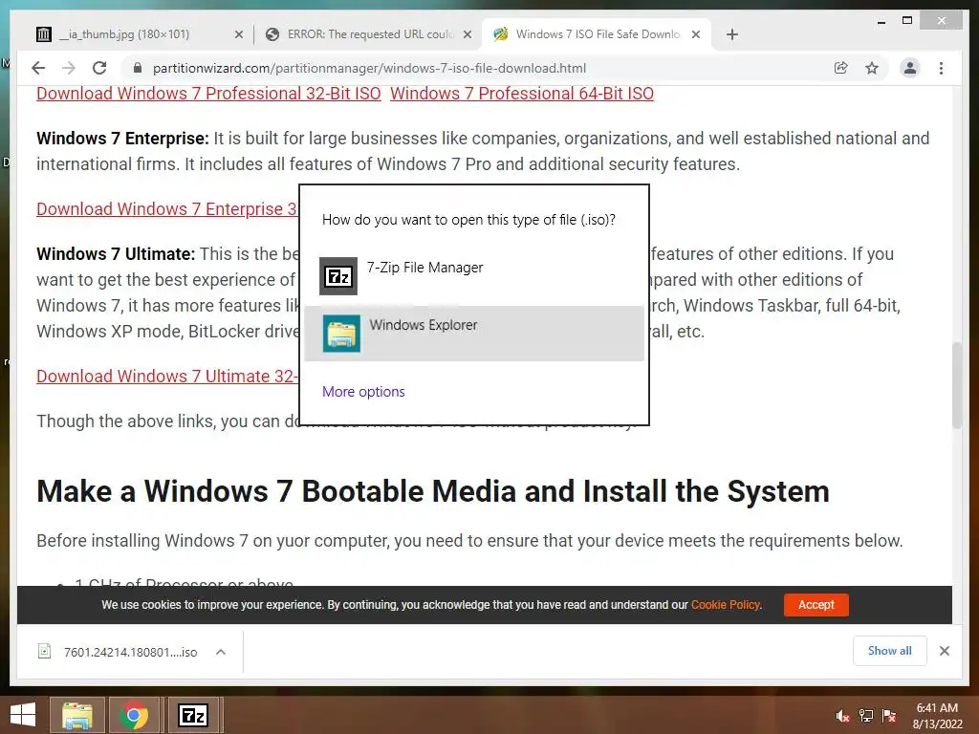
Task: Close the Windows 7 ISO File tab
Action: click(696, 35)
